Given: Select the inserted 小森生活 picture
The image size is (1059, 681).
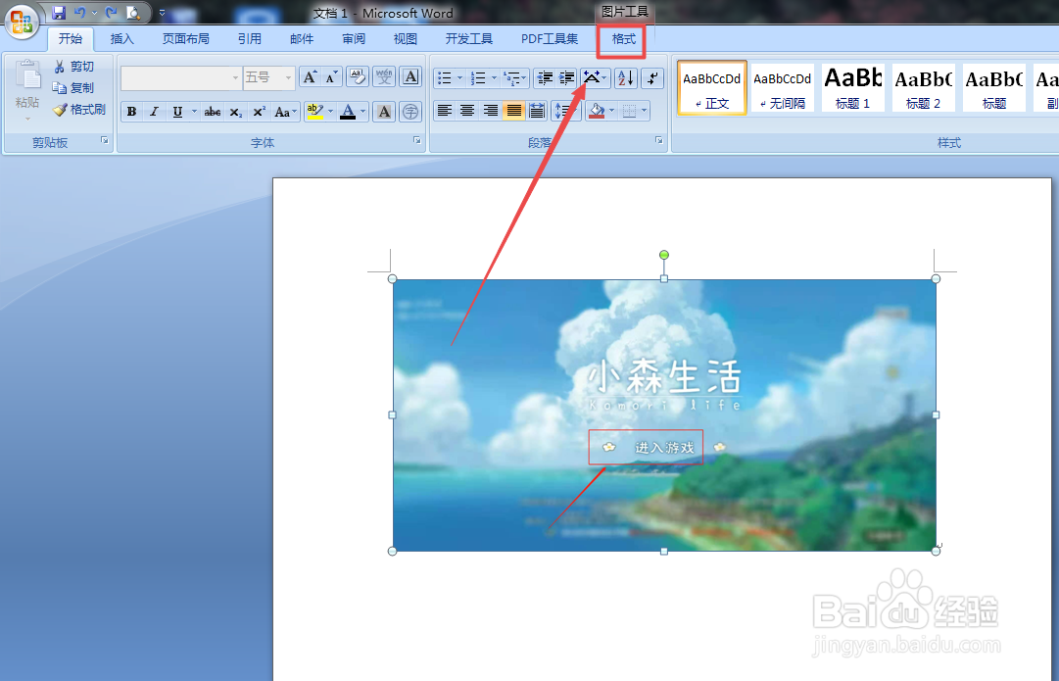Looking at the screenshot, I should (x=664, y=414).
